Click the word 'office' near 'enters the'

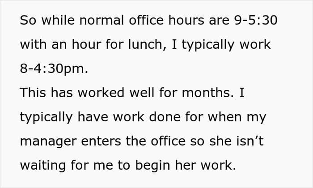point(168,141)
